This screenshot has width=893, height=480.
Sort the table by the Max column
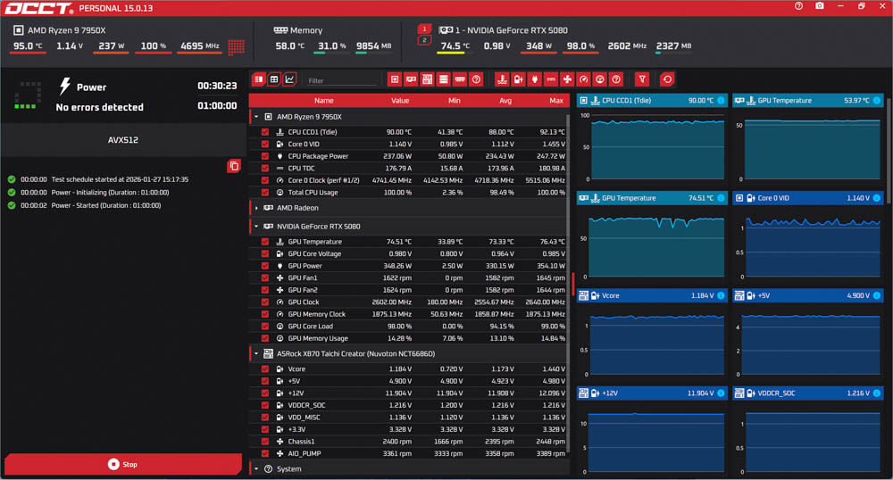[556, 101]
